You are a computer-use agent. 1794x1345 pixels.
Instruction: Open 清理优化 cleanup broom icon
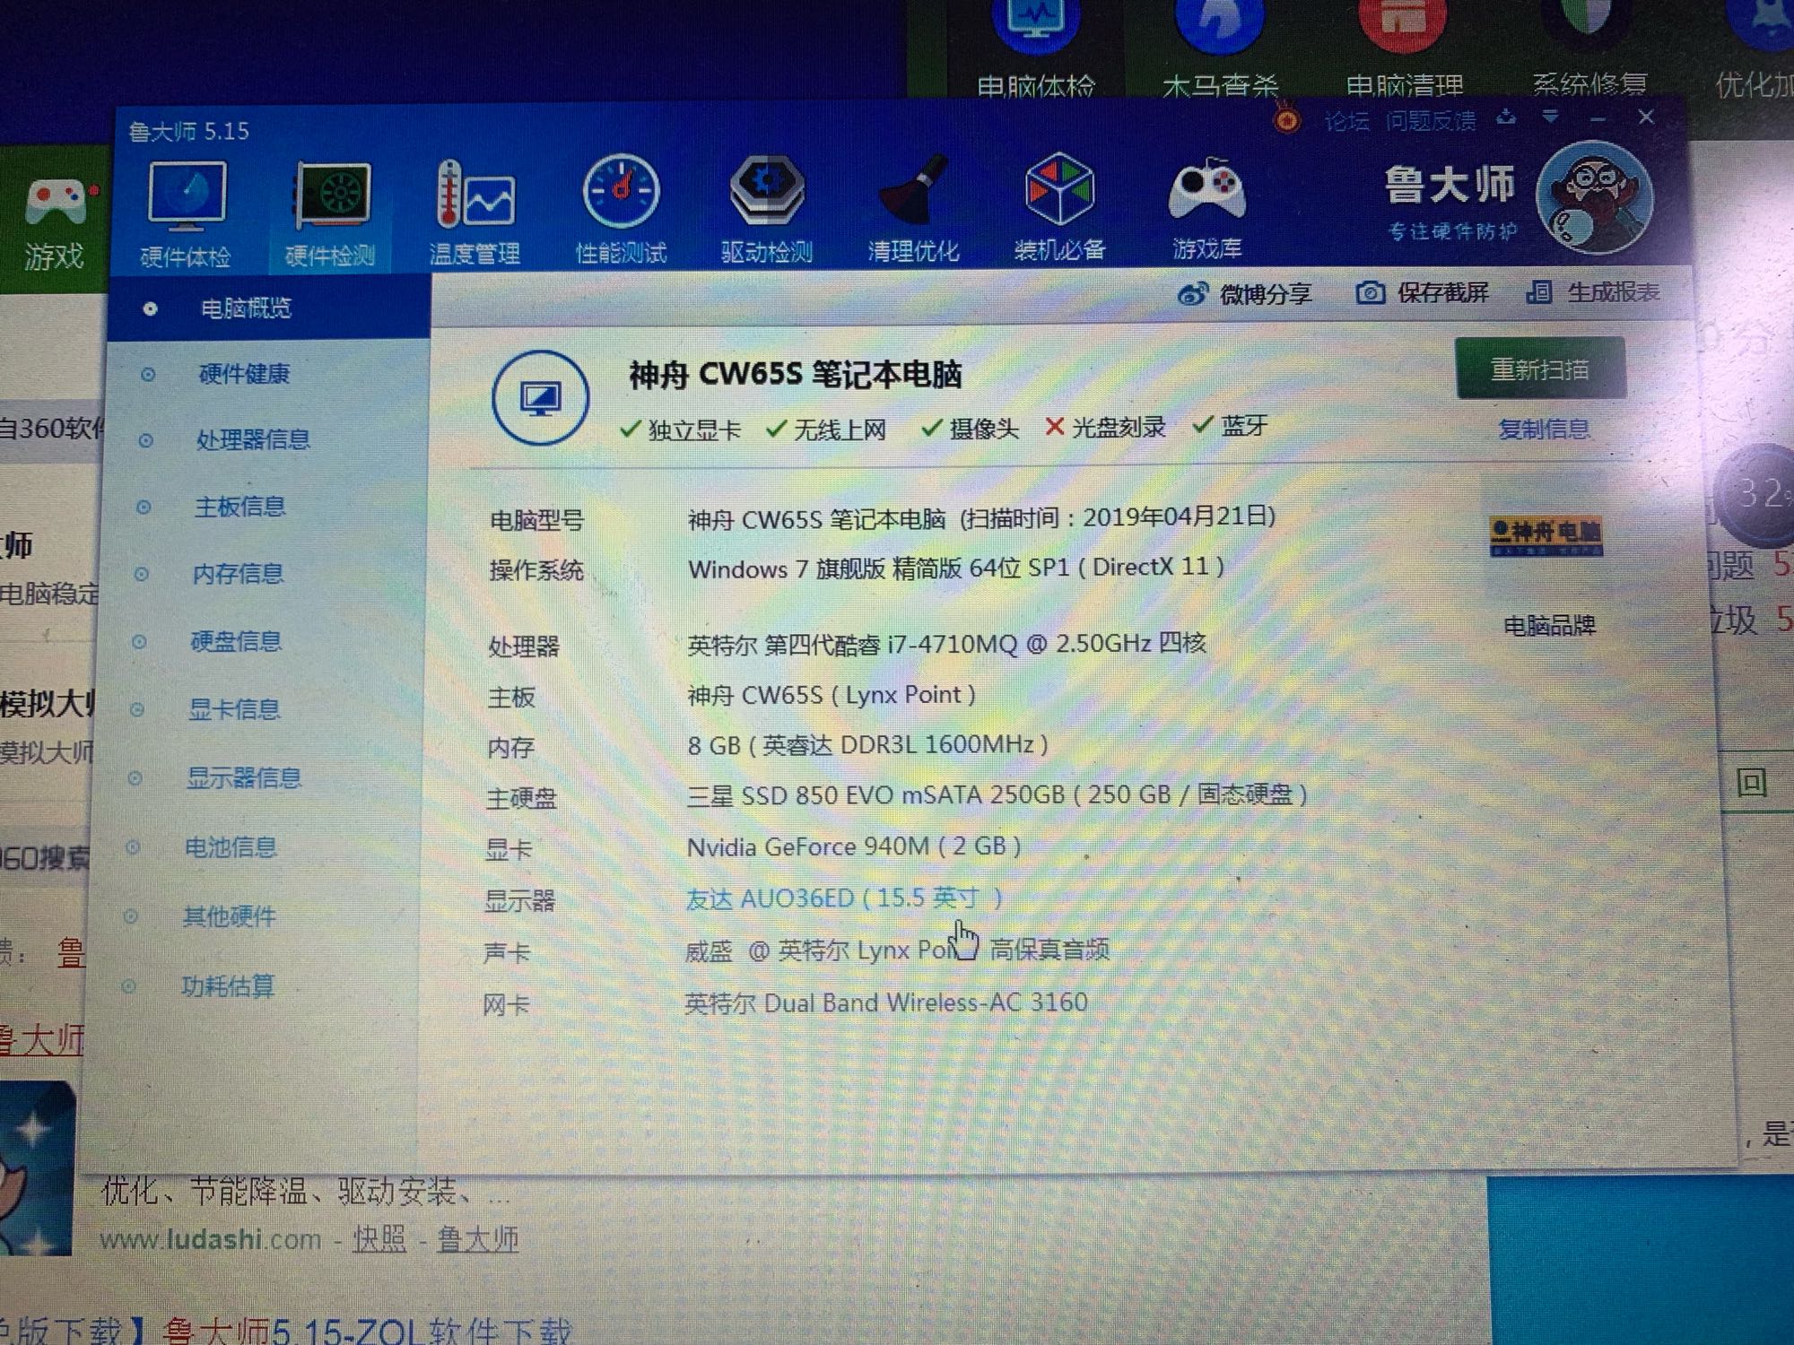913,193
